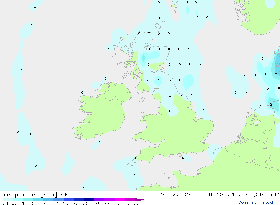Screen dimensions: 280x205
Task: Click the '25' legend scale label
Action: (86, 203)
